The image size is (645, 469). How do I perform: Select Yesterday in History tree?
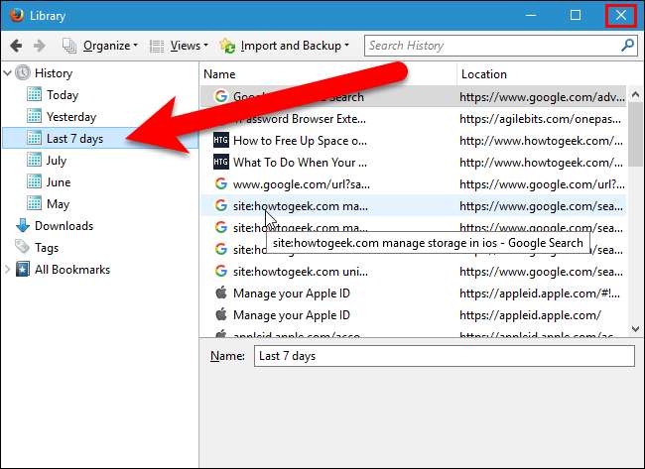[71, 117]
